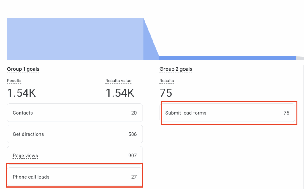
Task: Open the Submit lead forms goal
Action: (186, 113)
